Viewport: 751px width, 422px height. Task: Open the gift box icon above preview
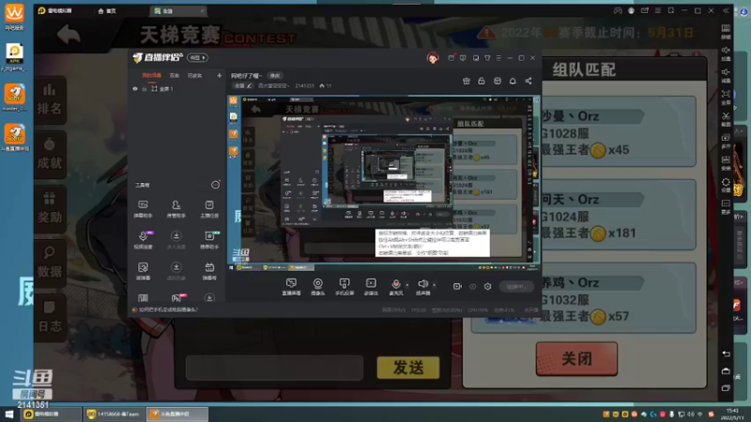tap(466, 81)
